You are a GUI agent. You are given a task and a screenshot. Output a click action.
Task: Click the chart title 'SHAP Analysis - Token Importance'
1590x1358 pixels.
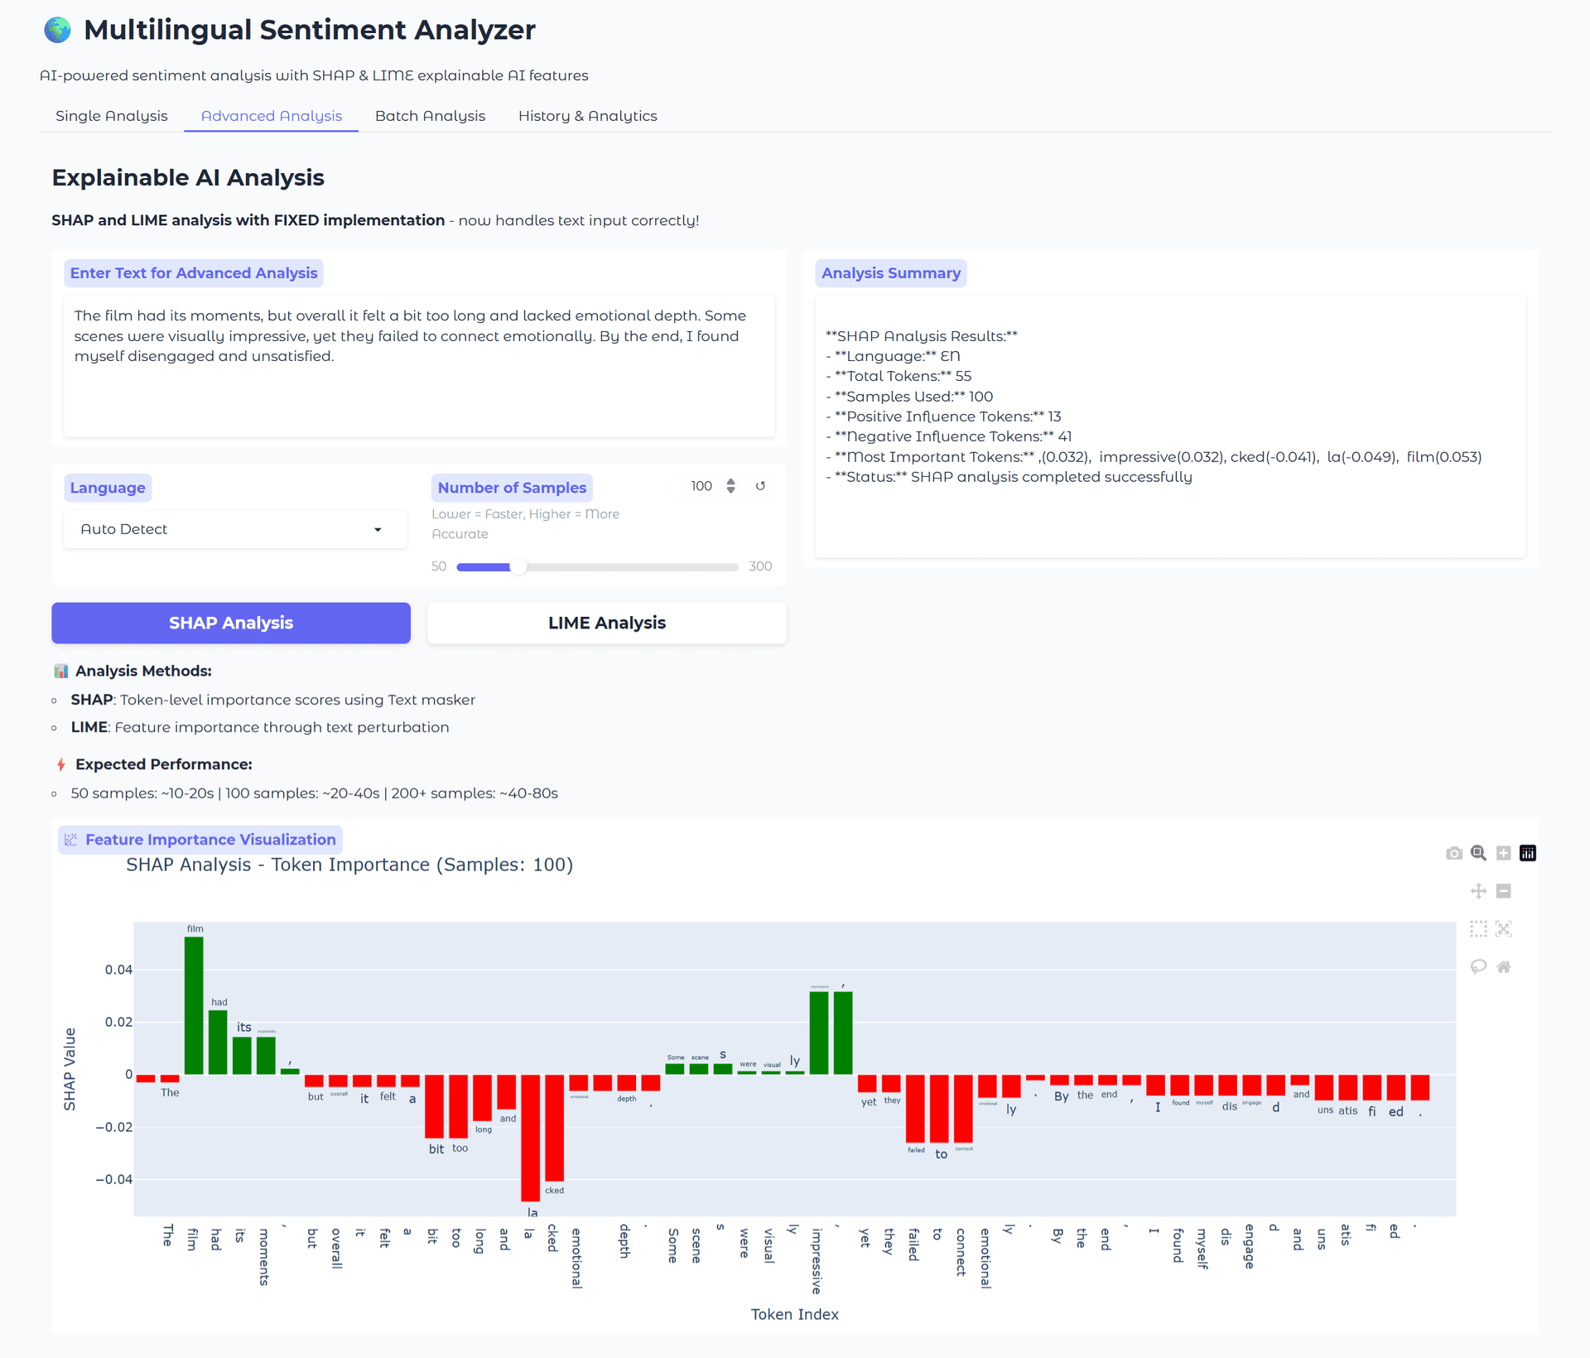click(x=349, y=864)
